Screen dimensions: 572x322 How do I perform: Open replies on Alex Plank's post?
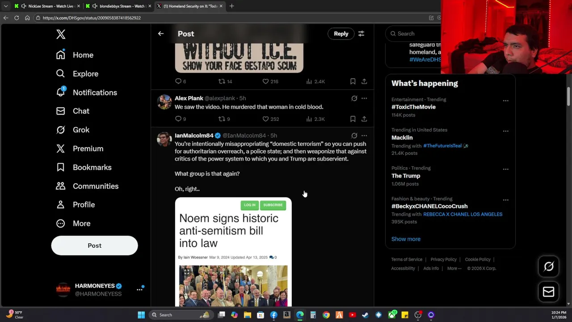coord(181,119)
